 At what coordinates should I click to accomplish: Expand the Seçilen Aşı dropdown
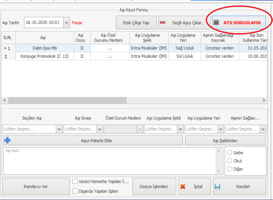(x=59, y=129)
